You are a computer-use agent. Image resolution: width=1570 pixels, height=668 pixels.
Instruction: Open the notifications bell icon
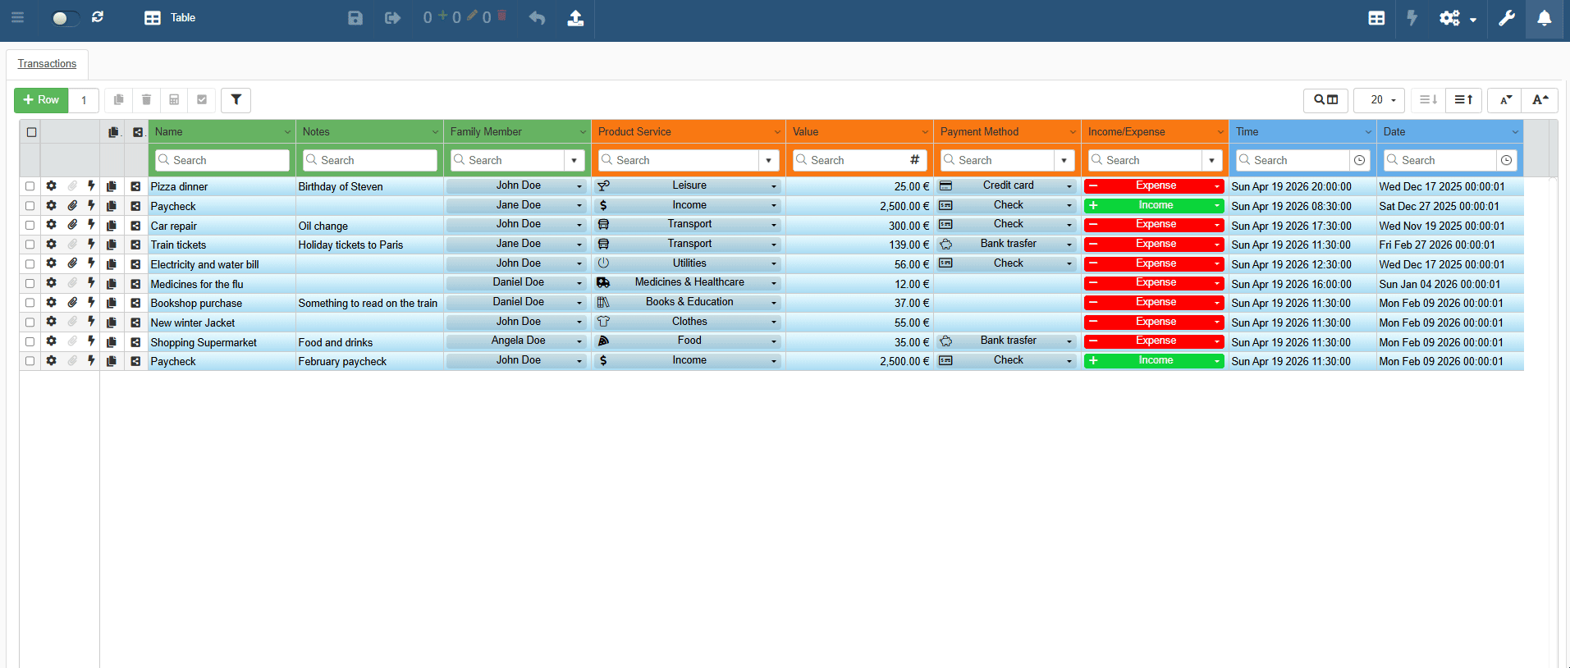(x=1544, y=18)
